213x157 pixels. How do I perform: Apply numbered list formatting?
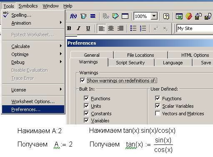point(143,28)
